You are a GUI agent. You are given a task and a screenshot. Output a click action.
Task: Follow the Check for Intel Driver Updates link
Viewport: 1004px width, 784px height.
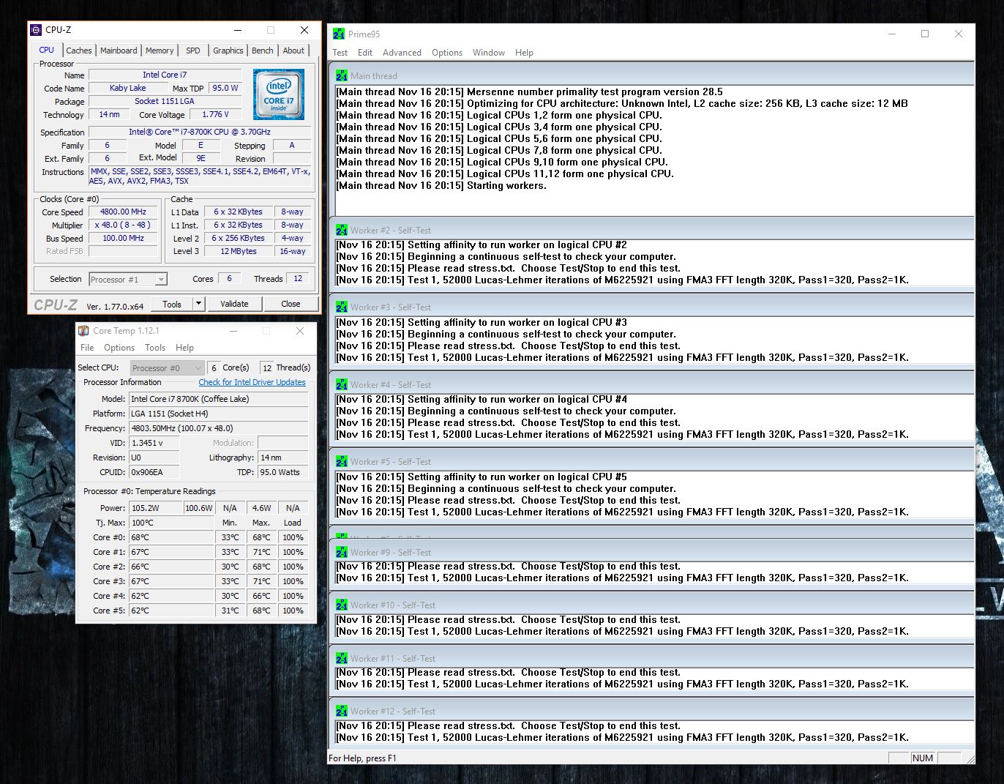[252, 382]
